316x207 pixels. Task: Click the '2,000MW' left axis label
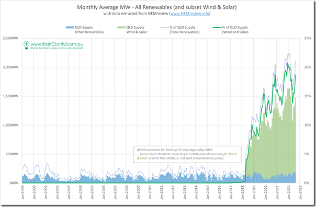(10, 67)
